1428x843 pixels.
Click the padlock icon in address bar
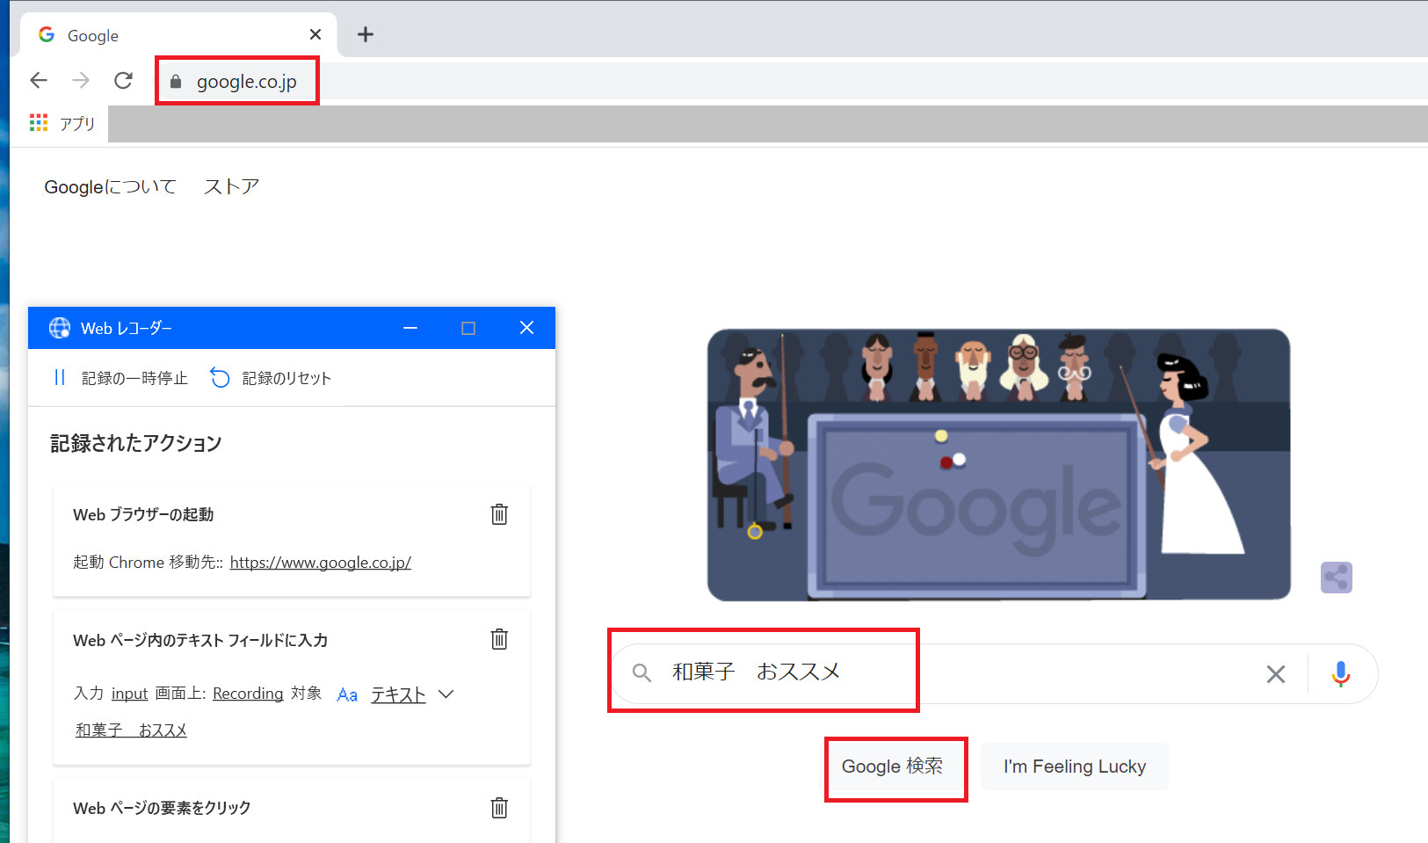pos(176,82)
